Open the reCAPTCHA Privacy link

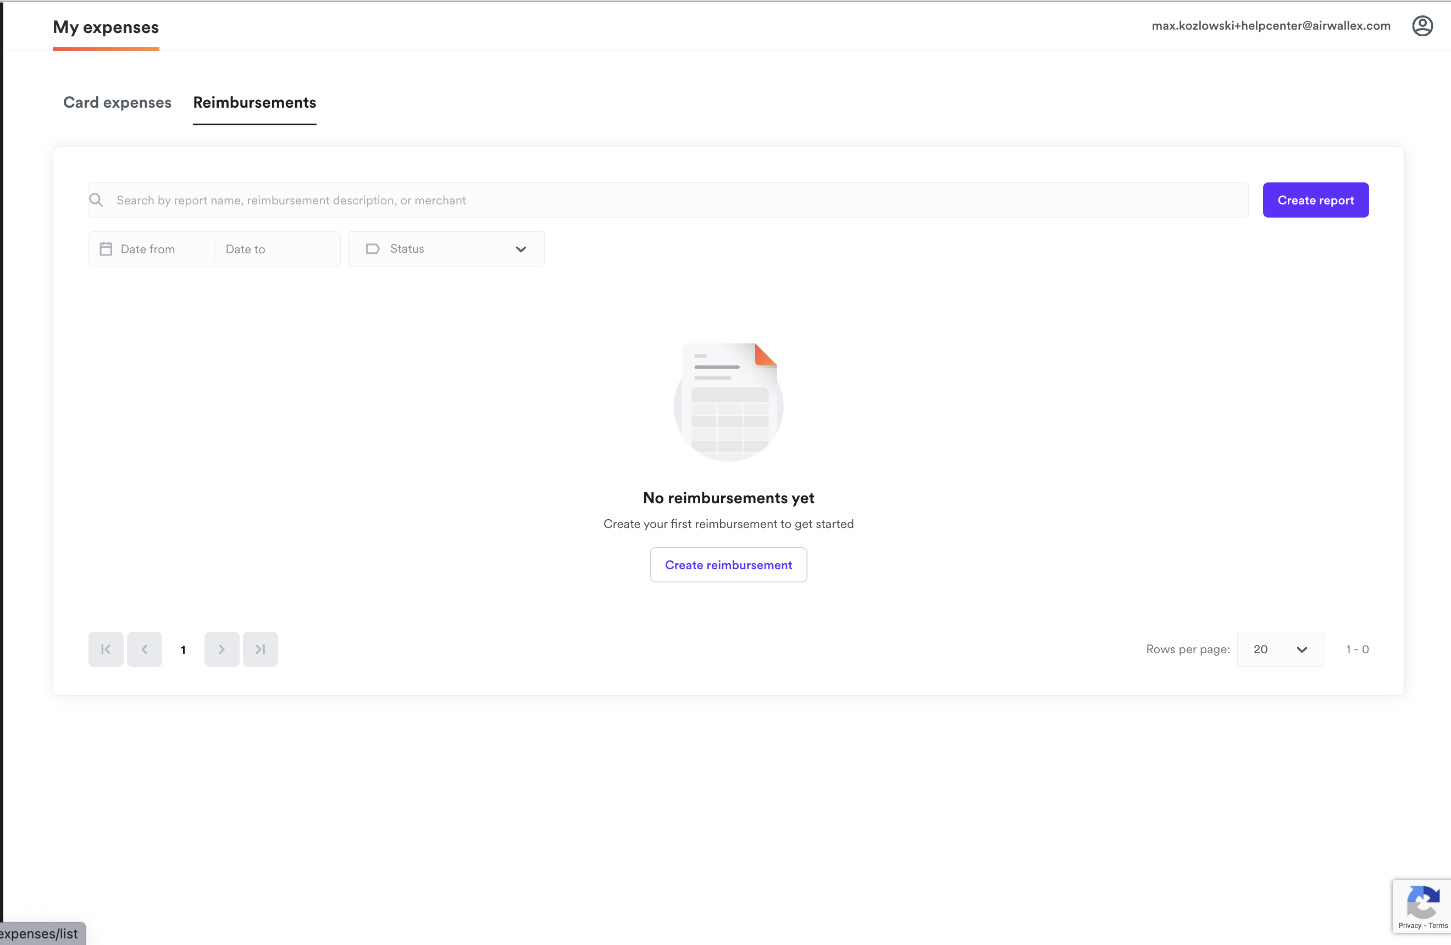[1410, 926]
